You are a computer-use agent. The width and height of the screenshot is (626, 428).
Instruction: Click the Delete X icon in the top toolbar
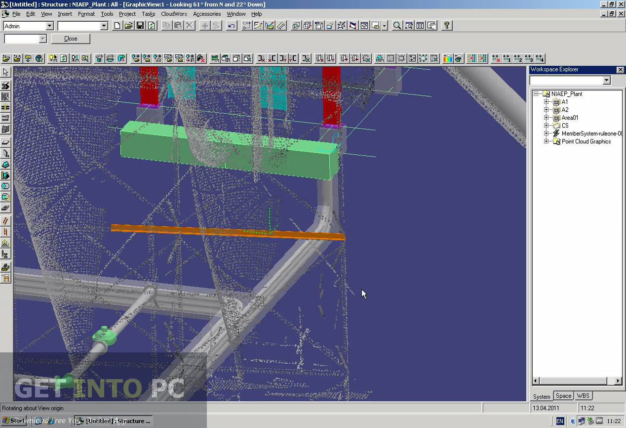[x=190, y=26]
